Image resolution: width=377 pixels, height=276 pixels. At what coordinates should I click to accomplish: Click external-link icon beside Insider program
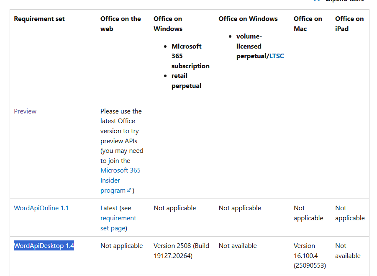click(129, 191)
